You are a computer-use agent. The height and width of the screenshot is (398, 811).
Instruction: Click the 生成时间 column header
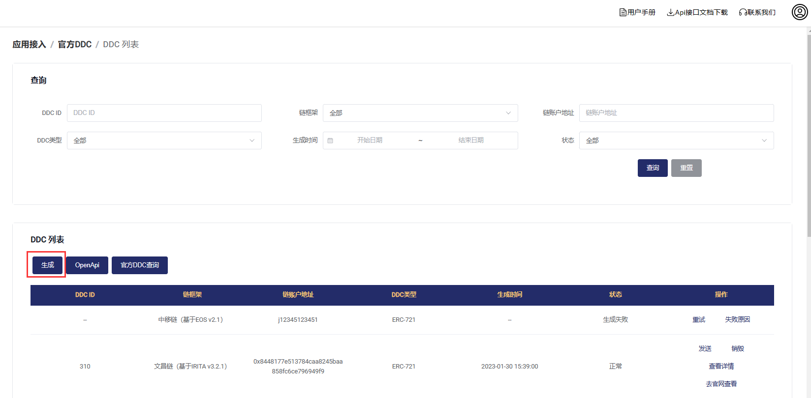pos(510,295)
